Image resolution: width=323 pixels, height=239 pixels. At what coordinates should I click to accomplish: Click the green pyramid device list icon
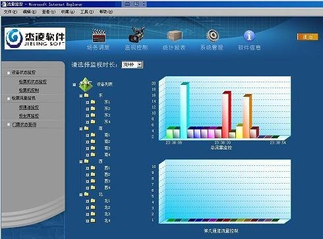[x=86, y=84]
